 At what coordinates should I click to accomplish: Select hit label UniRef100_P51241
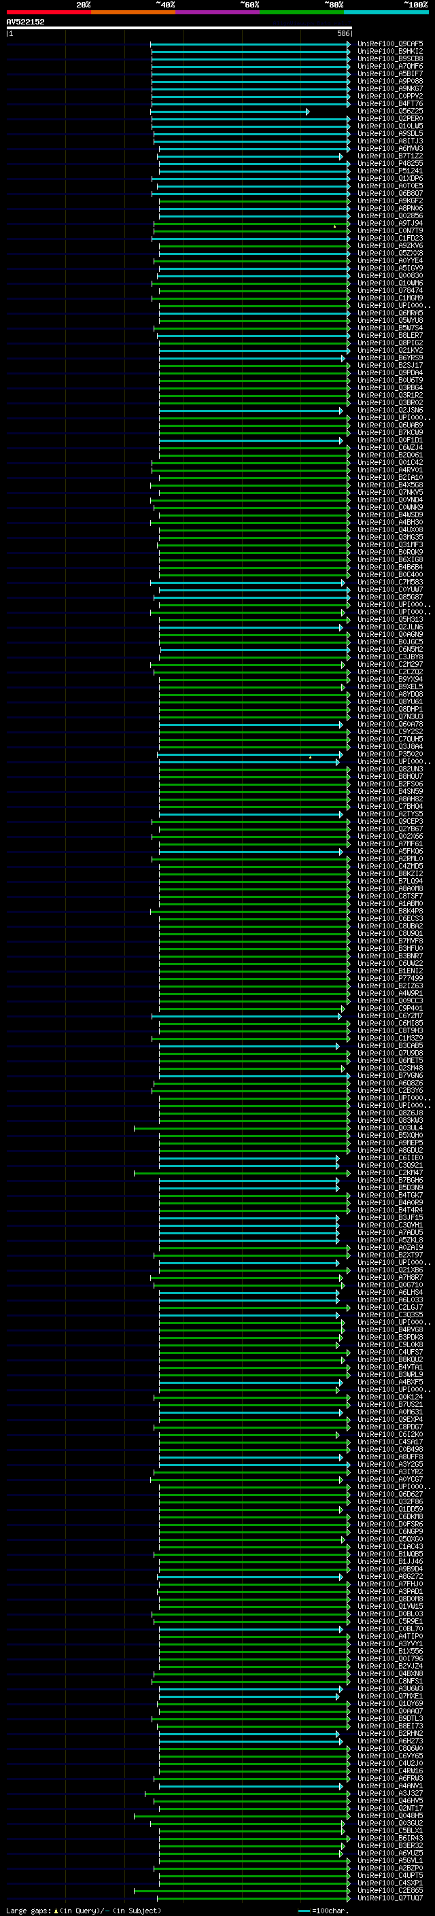(x=390, y=171)
